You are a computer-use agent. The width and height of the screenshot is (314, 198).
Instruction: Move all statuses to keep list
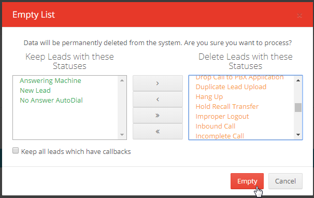(x=158, y=131)
